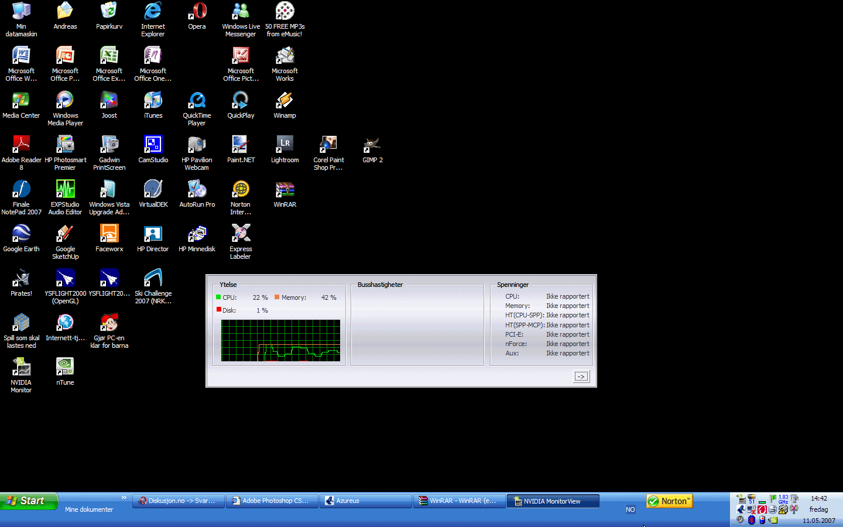843x527 pixels.
Task: Open the GIMP 2 shortcut
Action: pos(372,149)
